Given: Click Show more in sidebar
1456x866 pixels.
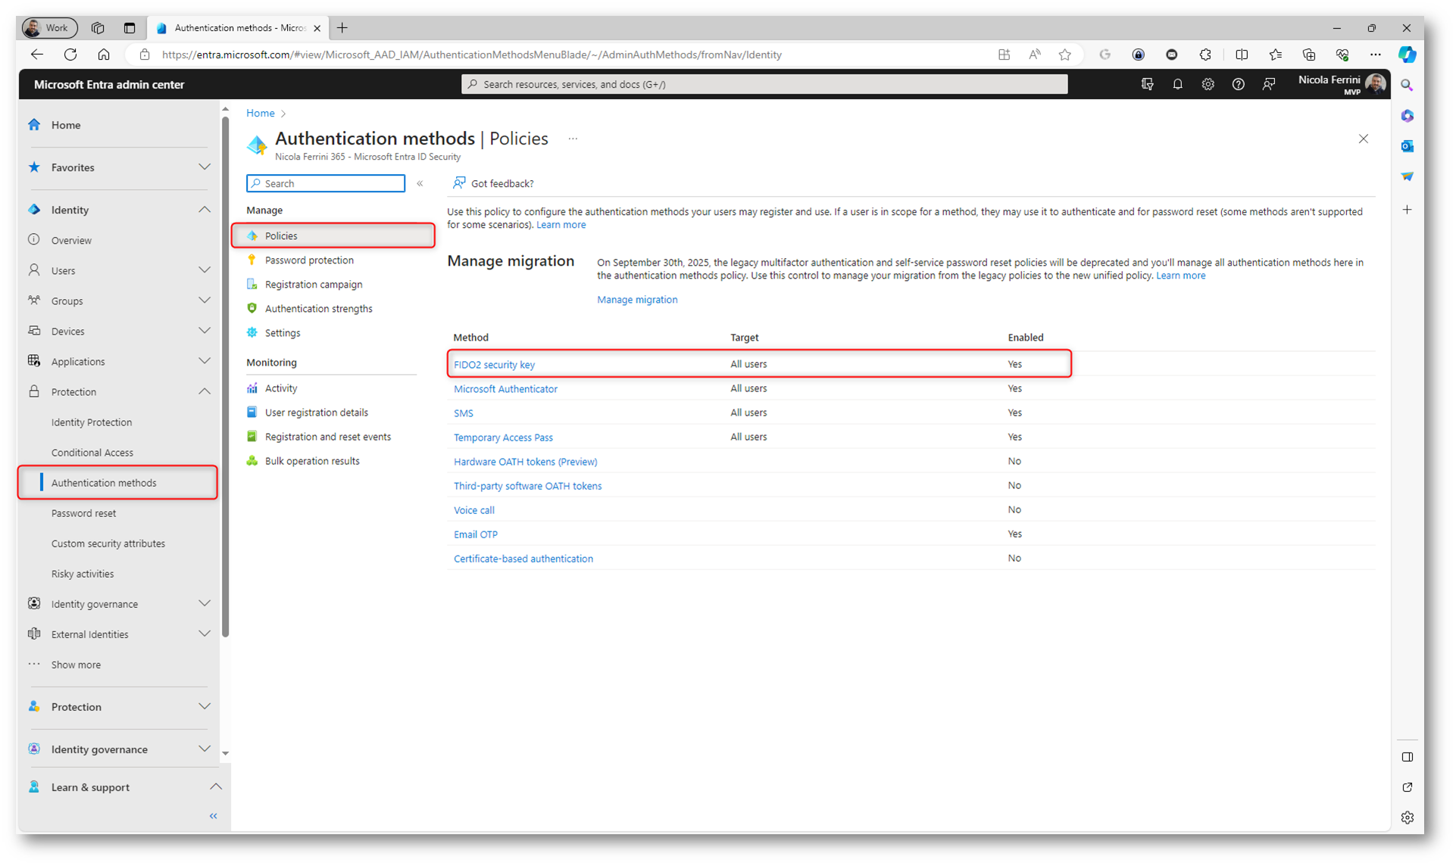Looking at the screenshot, I should (76, 665).
